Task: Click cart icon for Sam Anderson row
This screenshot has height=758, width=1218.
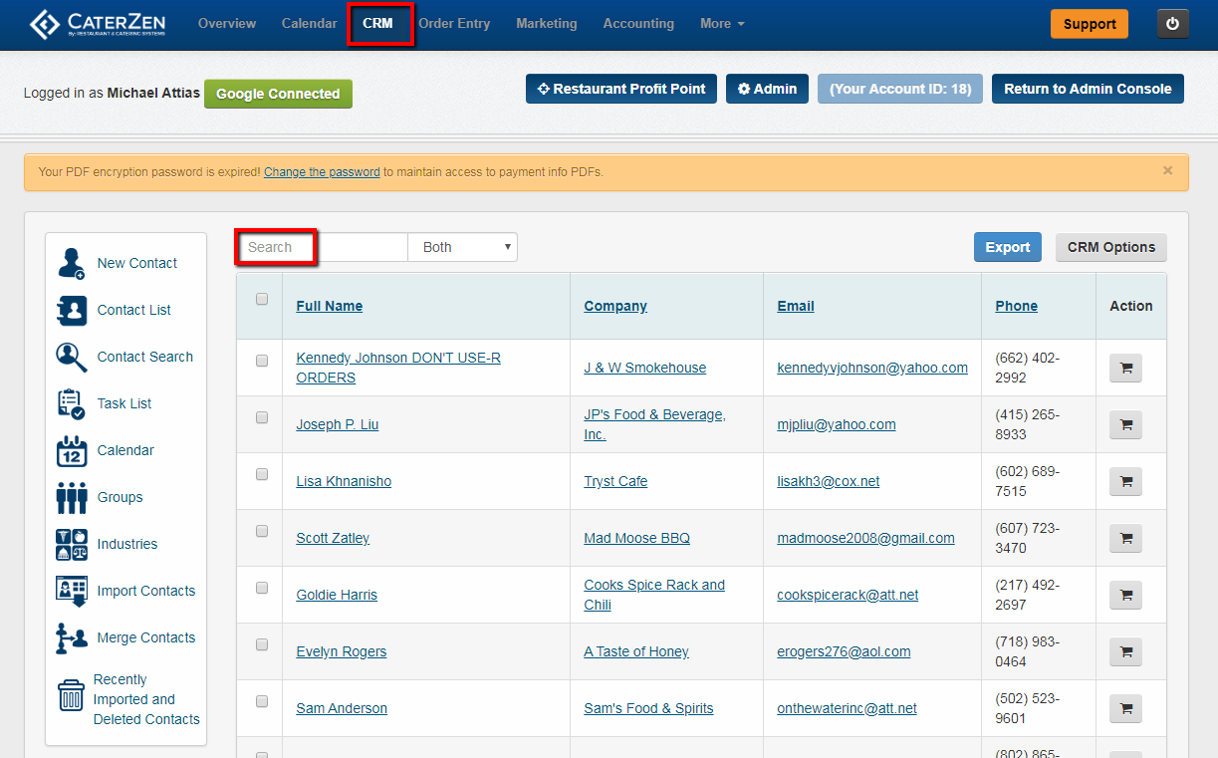Action: (1126, 709)
